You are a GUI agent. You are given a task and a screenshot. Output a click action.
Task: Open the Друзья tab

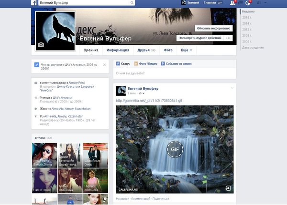146,50
